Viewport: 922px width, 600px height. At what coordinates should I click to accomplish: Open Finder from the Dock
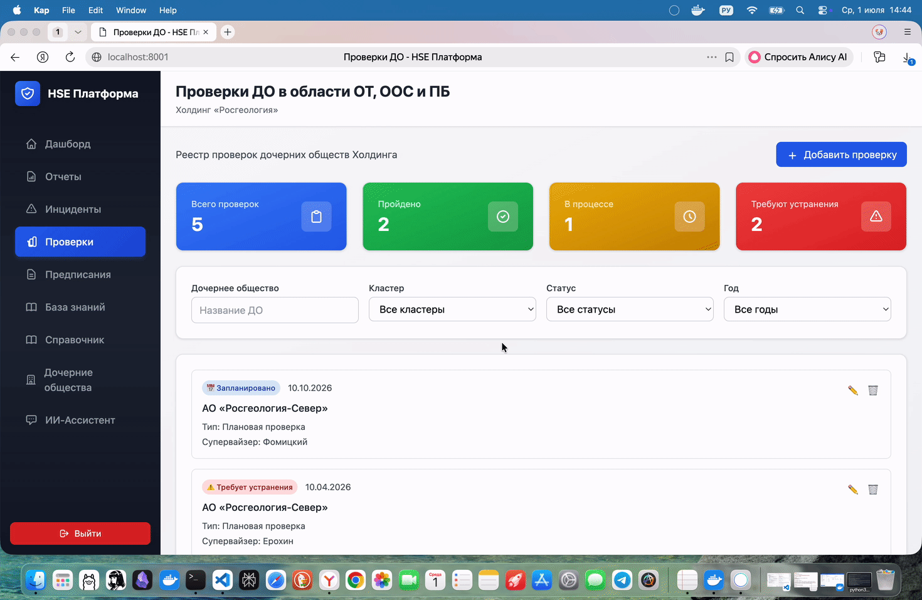tap(36, 580)
